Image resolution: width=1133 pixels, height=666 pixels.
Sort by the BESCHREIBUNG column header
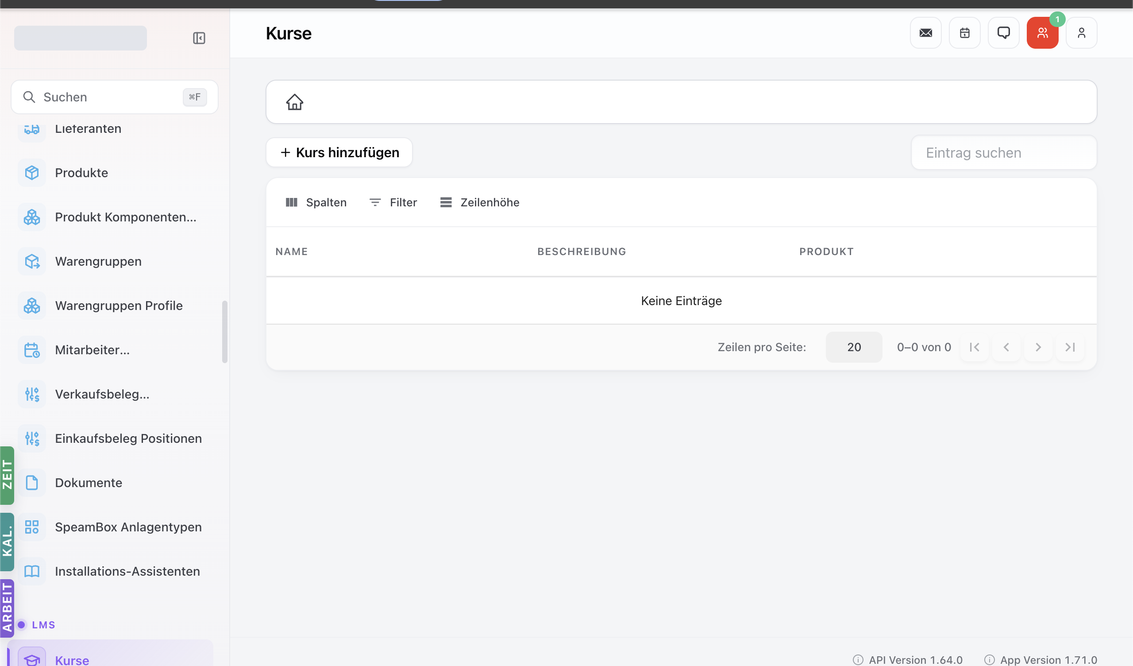pyautogui.click(x=582, y=252)
